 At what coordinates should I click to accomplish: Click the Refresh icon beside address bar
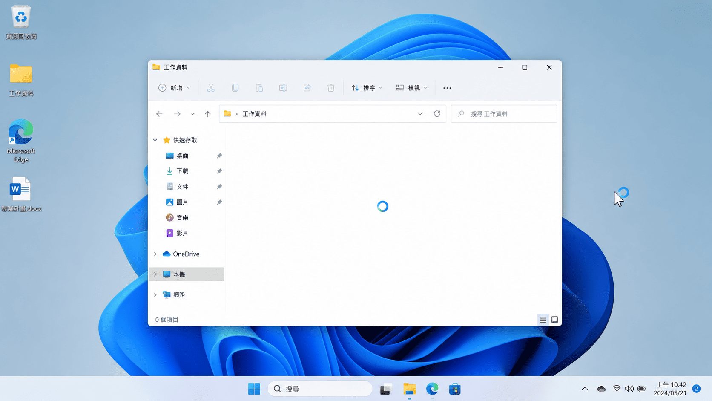[x=437, y=114]
